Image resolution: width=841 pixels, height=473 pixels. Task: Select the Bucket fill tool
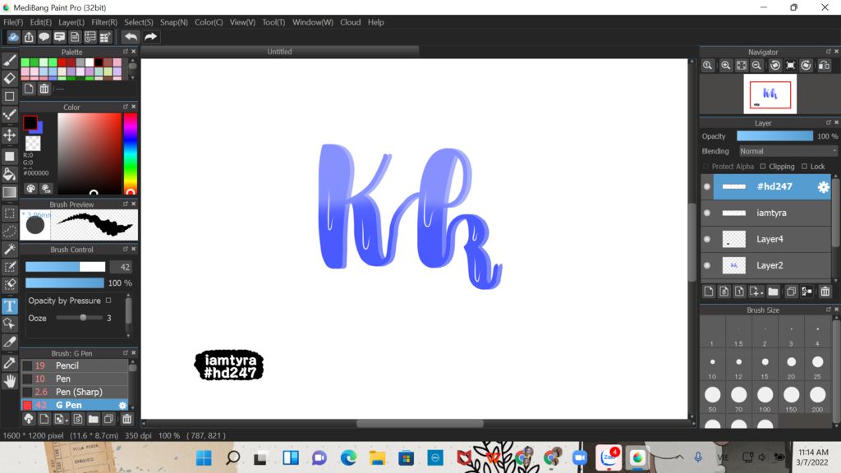(10, 174)
